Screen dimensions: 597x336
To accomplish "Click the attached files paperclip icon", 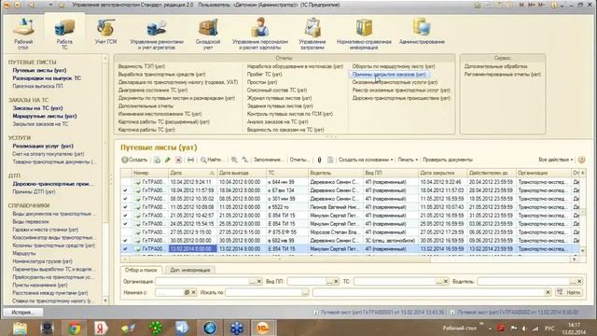I will click(x=319, y=160).
